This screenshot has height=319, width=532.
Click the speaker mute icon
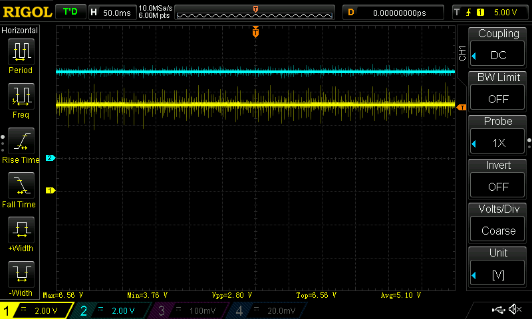click(515, 310)
